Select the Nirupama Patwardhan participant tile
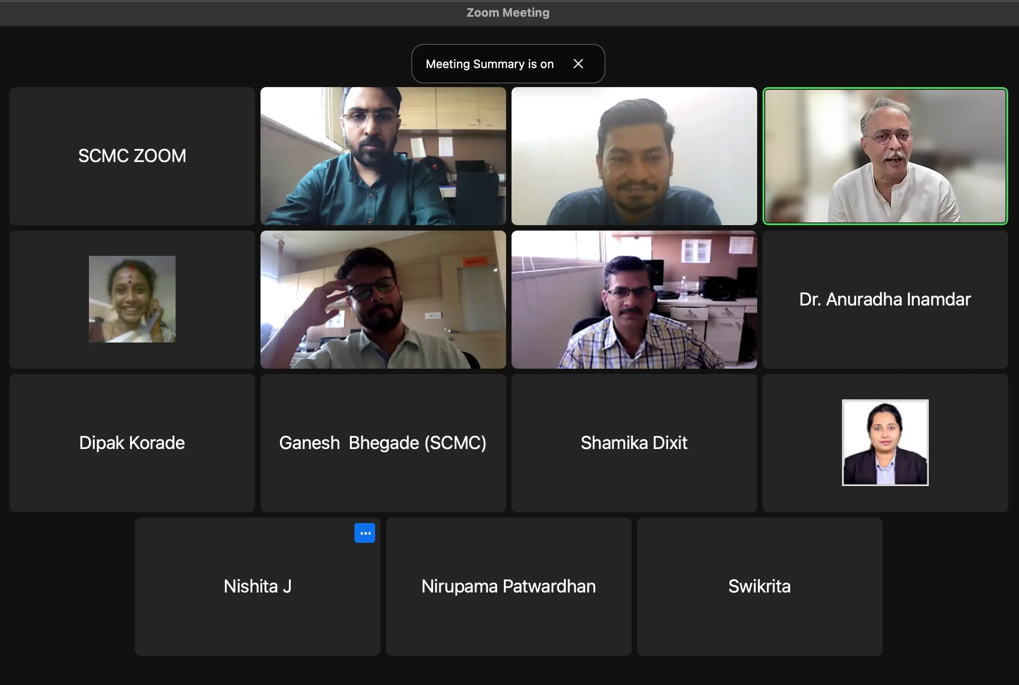Viewport: 1019px width, 685px height. point(508,587)
